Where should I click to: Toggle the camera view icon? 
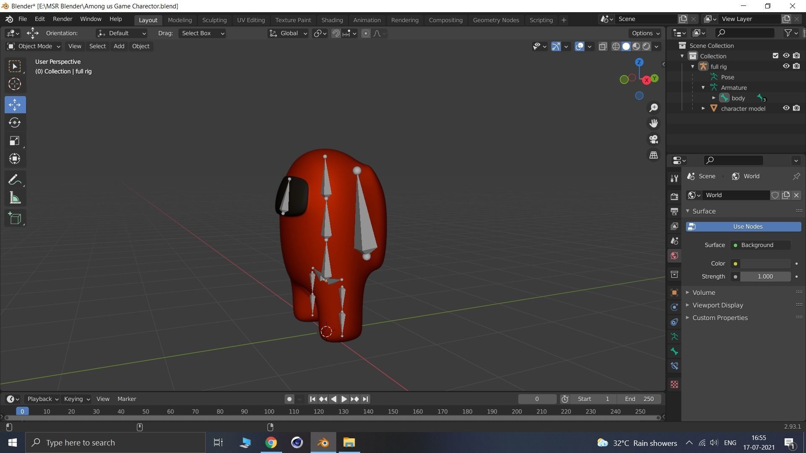654,139
